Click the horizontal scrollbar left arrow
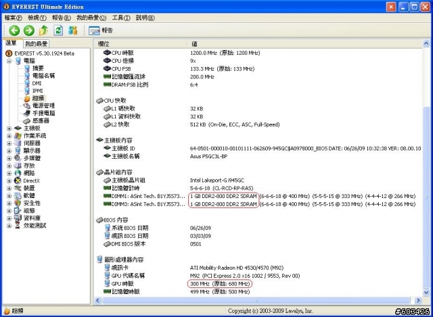Image resolution: width=433 pixels, height=317 pixels. point(97,301)
